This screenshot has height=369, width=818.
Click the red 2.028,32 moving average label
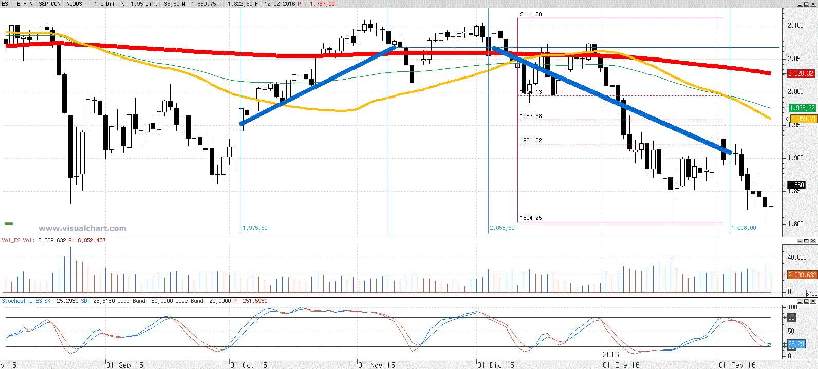[802, 74]
